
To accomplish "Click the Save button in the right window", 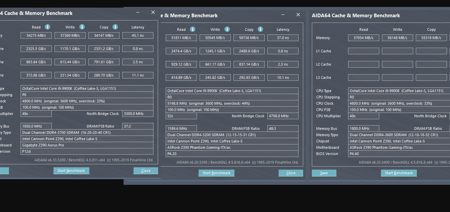I will (x=324, y=173).
